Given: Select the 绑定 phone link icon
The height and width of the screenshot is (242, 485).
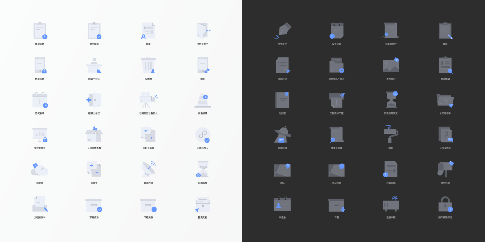Looking at the screenshot, I should click(x=203, y=65).
